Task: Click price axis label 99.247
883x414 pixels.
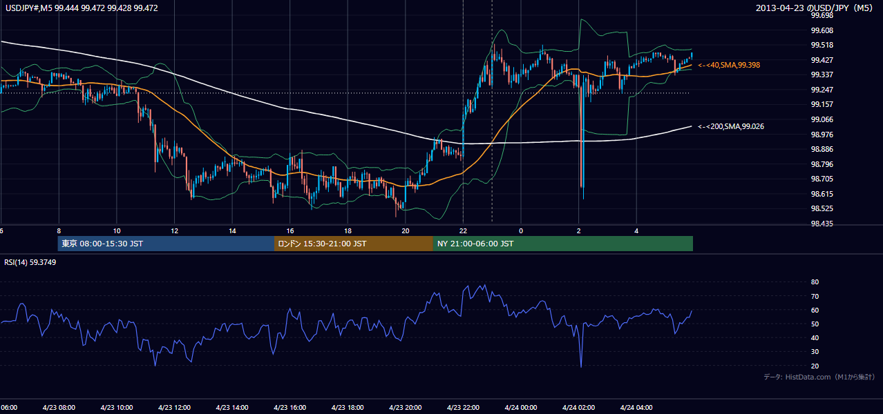Action: coord(822,90)
